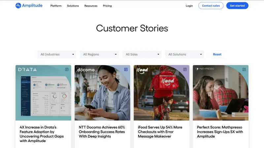Image resolution: width=264 pixels, height=148 pixels.
Task: Click the Get started button
Action: tap(237, 6)
